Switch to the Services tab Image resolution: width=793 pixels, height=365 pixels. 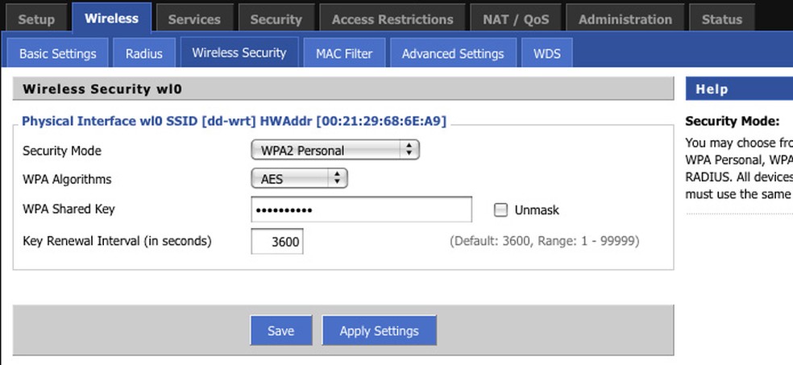click(x=194, y=19)
